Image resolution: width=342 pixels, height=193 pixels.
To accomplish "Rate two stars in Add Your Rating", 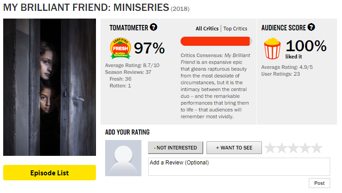I will tap(282, 148).
